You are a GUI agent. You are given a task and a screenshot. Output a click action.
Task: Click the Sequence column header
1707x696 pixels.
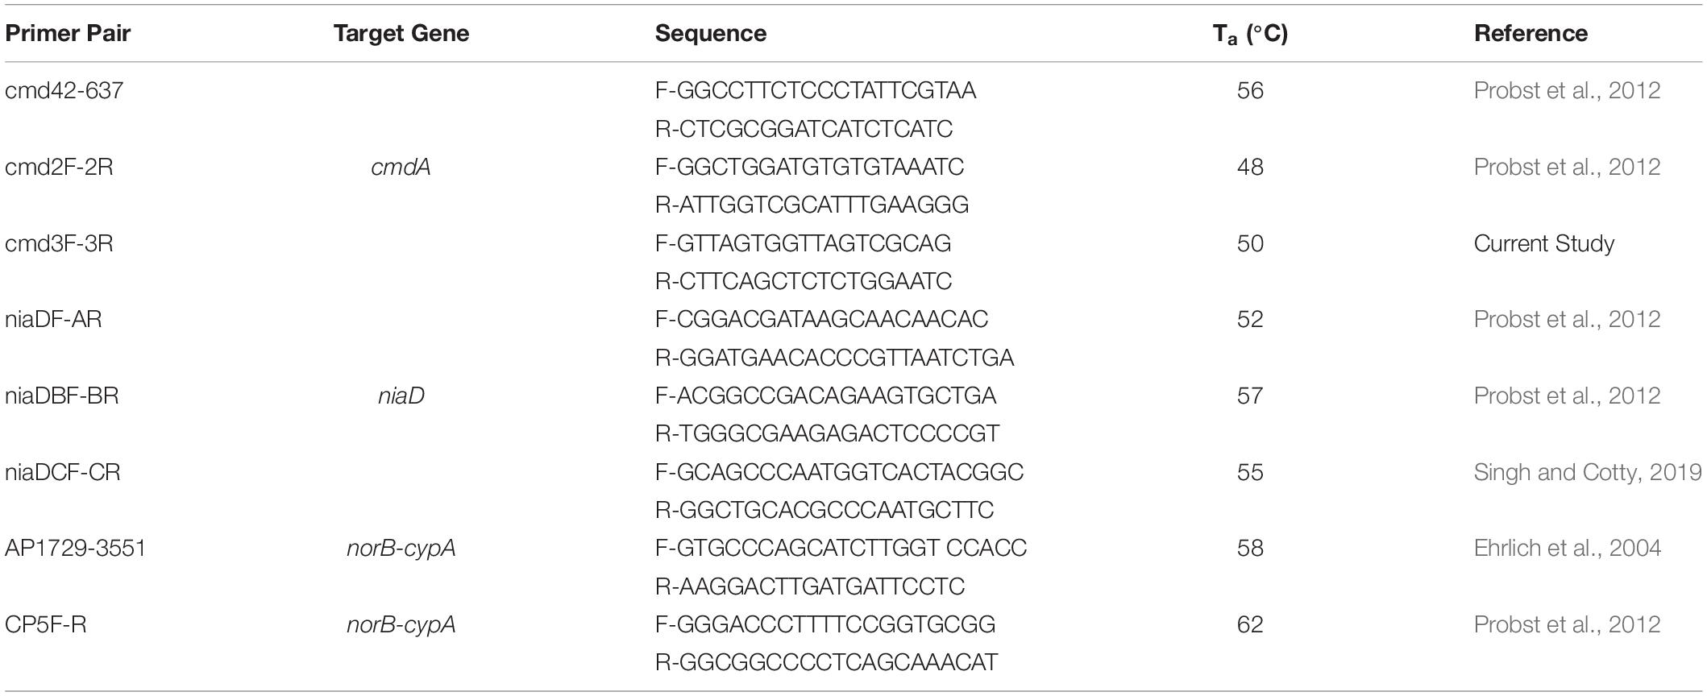point(710,33)
